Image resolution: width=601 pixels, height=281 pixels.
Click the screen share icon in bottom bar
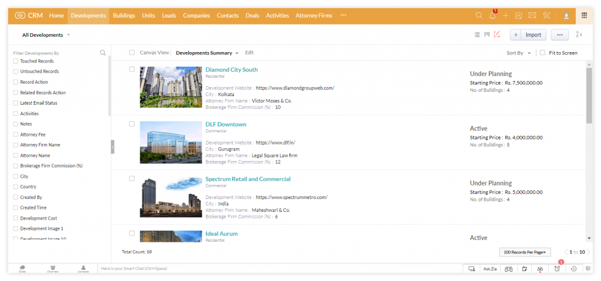471,269
